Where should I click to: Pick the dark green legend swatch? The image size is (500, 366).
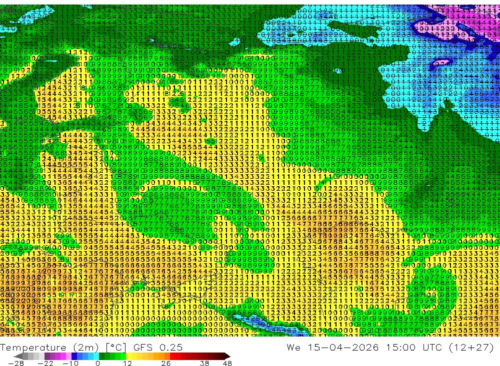101,356
